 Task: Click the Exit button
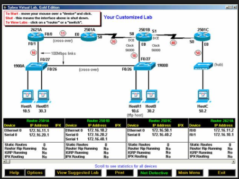pyautogui.click(x=221, y=173)
